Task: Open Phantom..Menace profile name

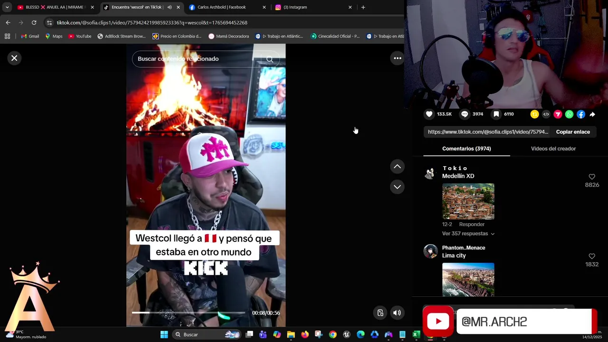Action: click(464, 247)
